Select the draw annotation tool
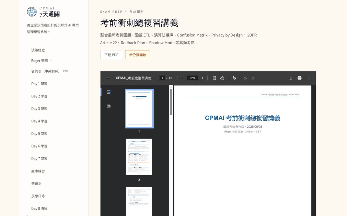Screen dimensions: 347x216 [x=235, y=78]
